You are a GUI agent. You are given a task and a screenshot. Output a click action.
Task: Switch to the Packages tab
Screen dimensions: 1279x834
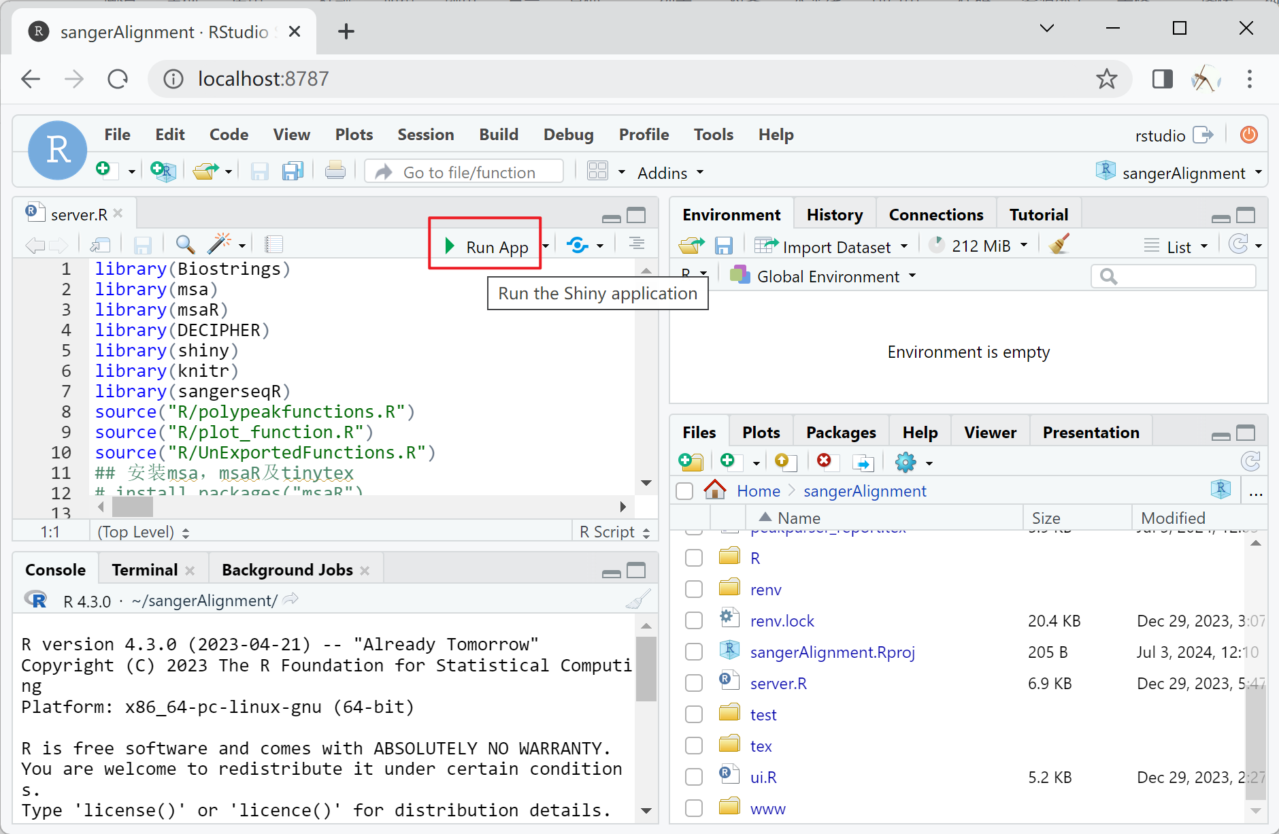(x=841, y=431)
